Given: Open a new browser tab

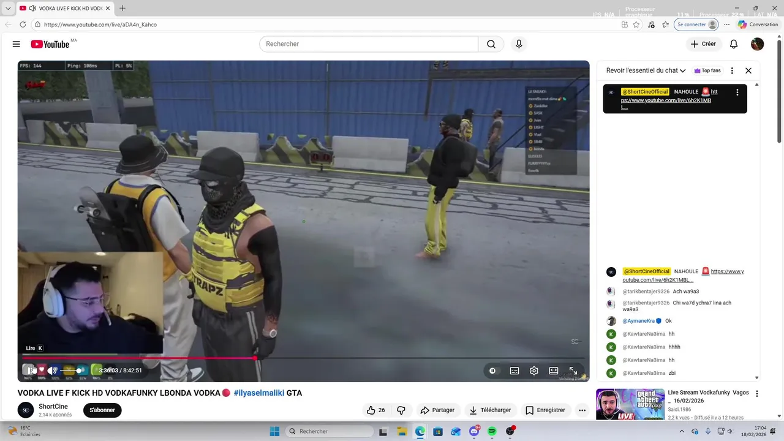Looking at the screenshot, I should (x=123, y=8).
